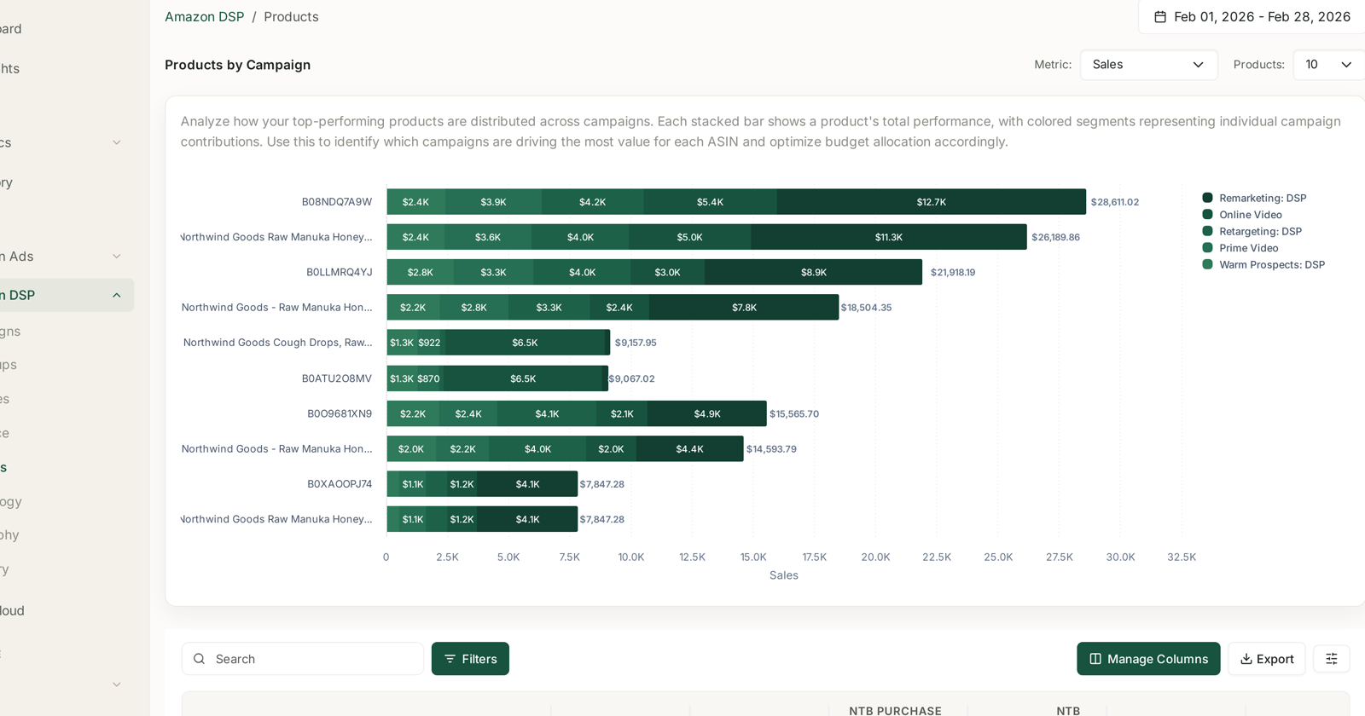Open the date range calendar icon
This screenshot has width=1365, height=716.
(1160, 17)
